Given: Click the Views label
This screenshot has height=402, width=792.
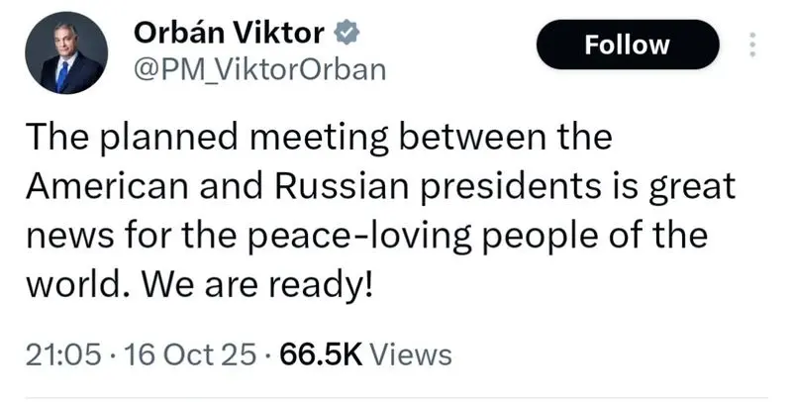Looking at the screenshot, I should click(409, 353).
